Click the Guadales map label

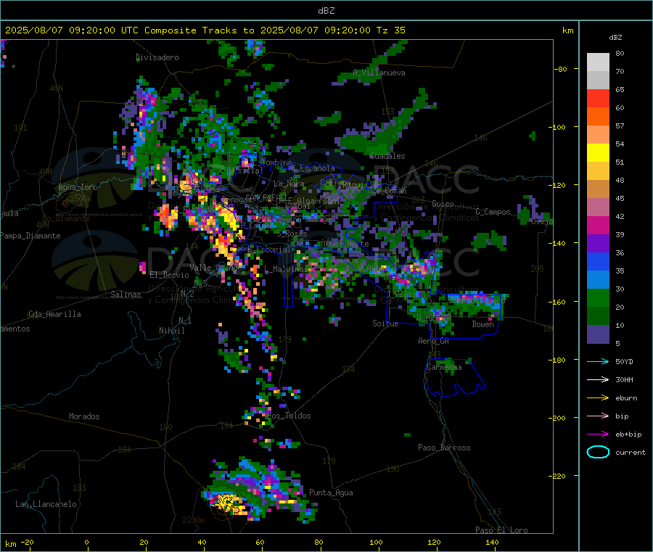click(x=387, y=156)
